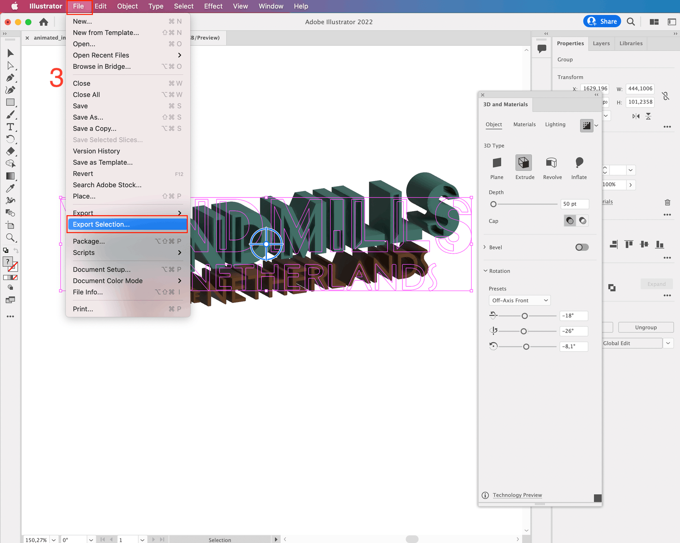Screen dimensions: 680x543
Task: Switch to the Lighting tab
Action: 555,124
